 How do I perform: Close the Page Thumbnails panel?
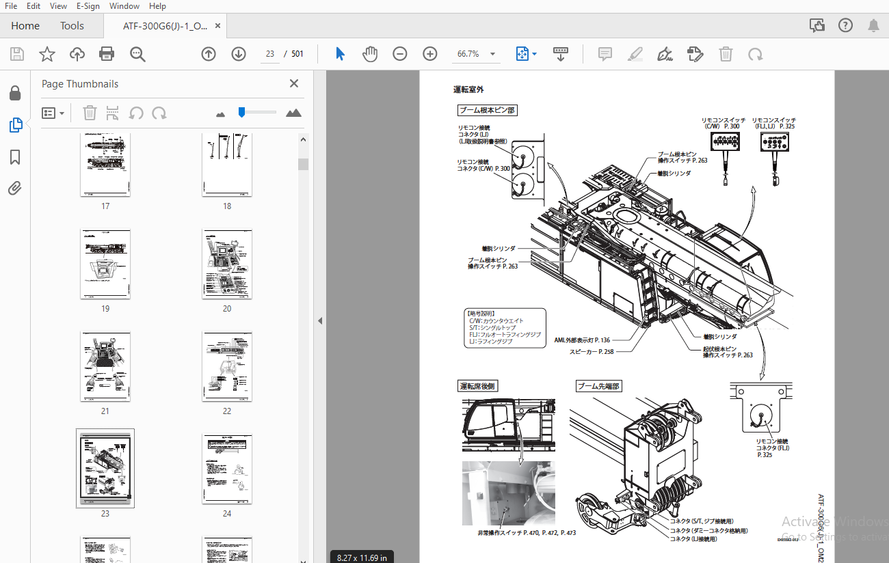click(294, 83)
